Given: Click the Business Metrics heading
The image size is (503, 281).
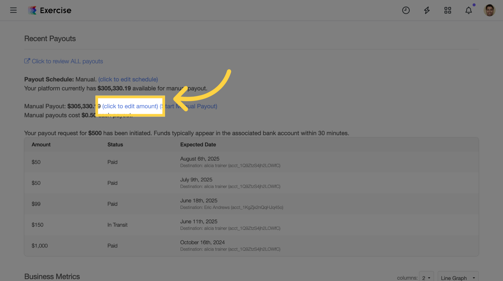Looking at the screenshot, I should click(x=52, y=277).
